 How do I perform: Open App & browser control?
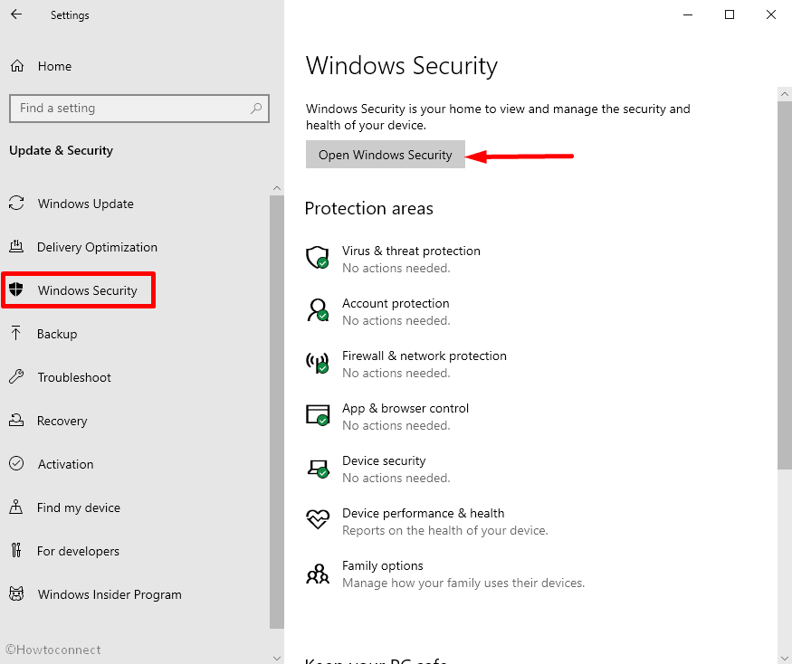(406, 409)
